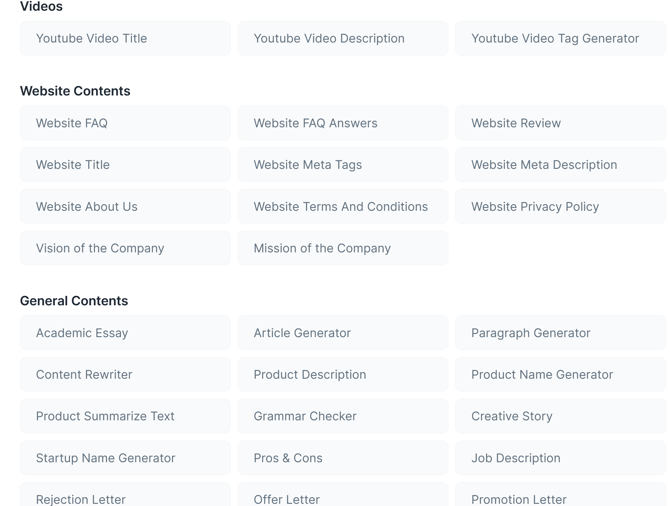Click the Content Rewriter link
Screen dimensions: 670x506
[84, 374]
